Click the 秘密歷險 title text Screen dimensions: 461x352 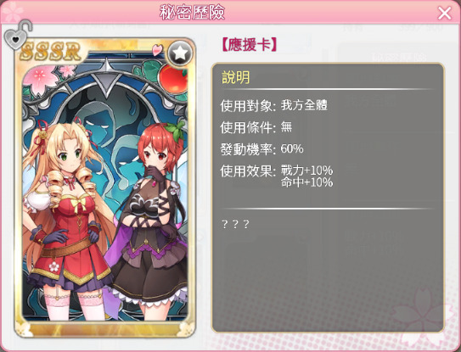click(192, 13)
